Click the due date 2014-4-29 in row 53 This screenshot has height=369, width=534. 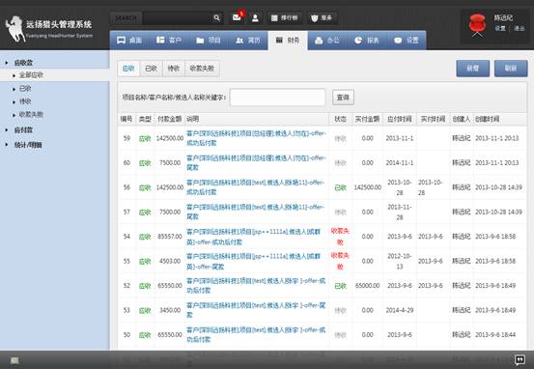pos(400,310)
